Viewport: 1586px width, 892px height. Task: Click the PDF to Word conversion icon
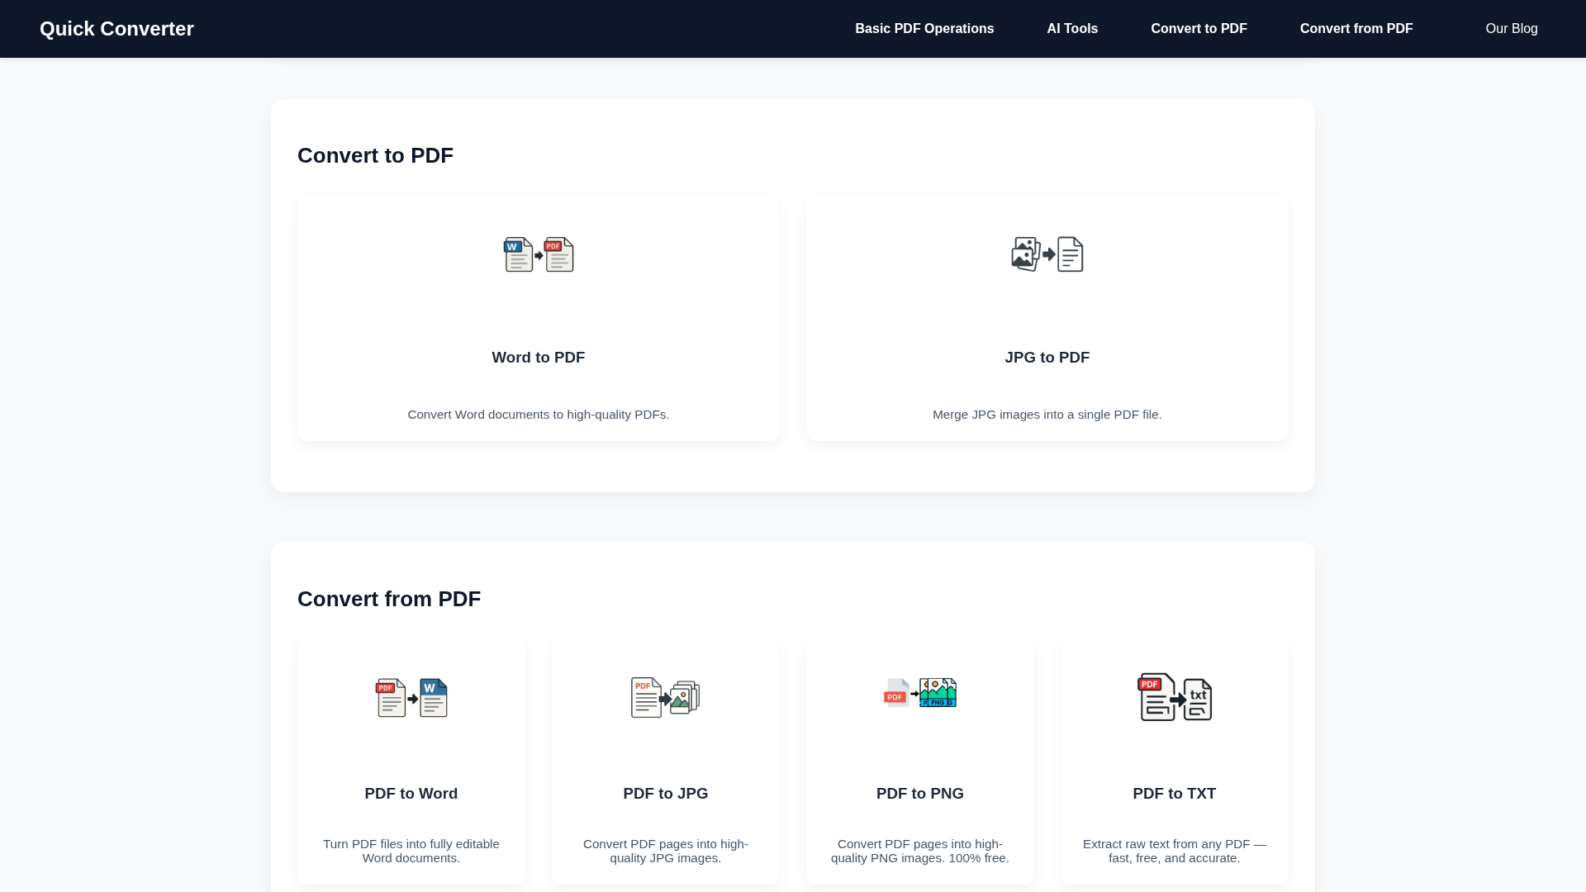click(411, 698)
